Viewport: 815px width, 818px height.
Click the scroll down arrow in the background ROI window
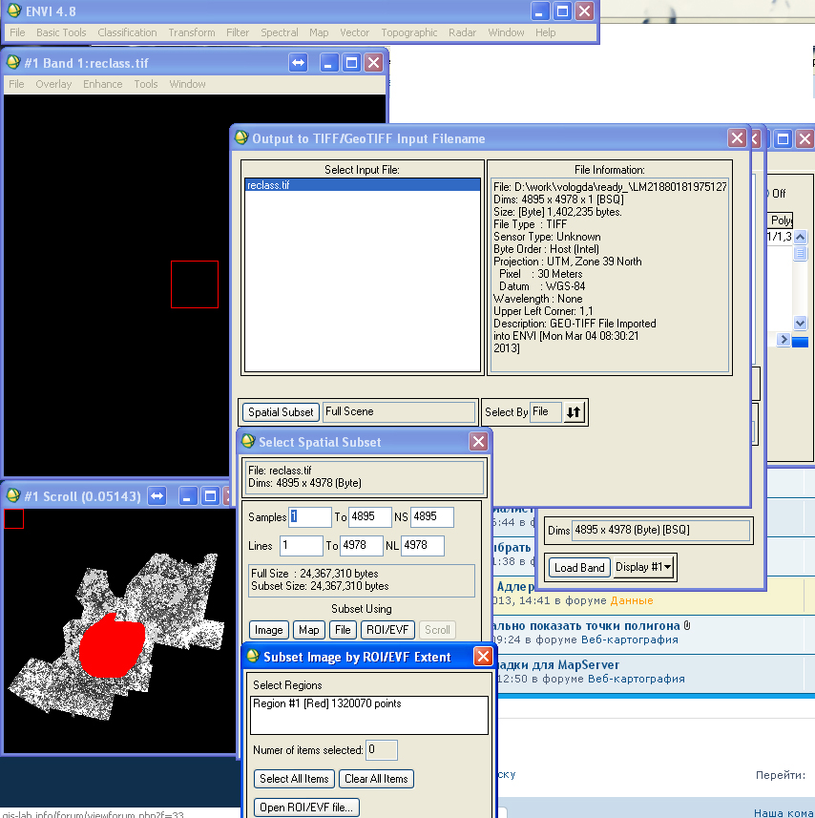tap(800, 323)
